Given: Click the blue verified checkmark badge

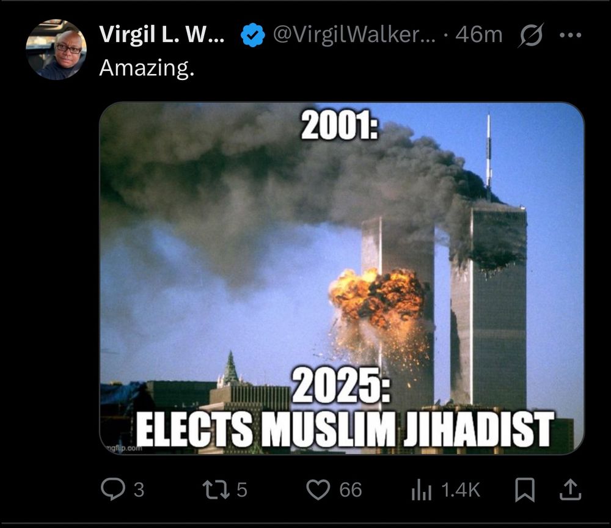Looking at the screenshot, I should pyautogui.click(x=252, y=35).
